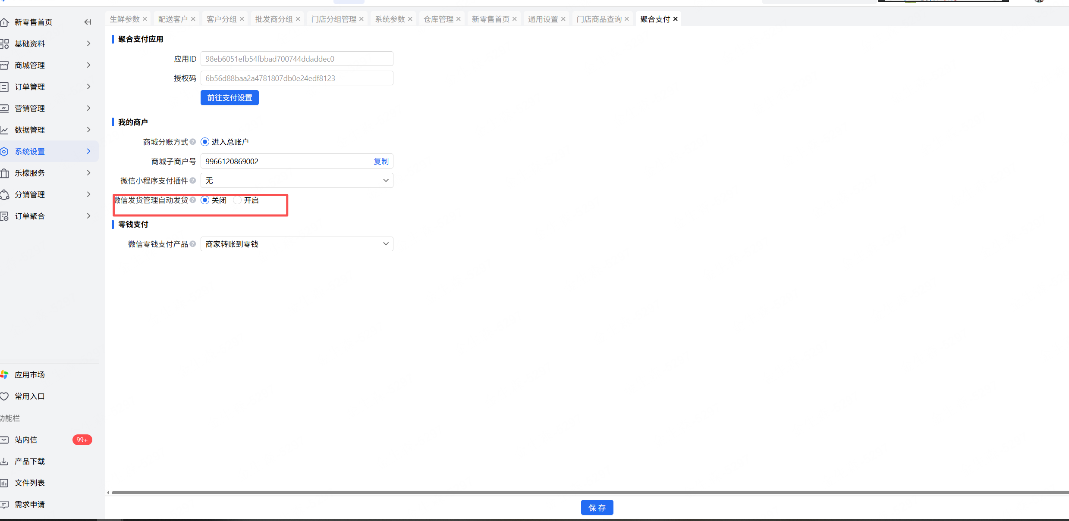Open the 微信小程序支付插件 dropdown
Viewport: 1069px width, 521px height.
point(297,181)
